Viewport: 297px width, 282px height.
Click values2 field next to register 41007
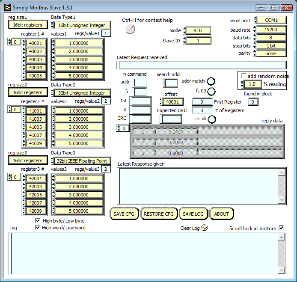[x=79, y=135]
